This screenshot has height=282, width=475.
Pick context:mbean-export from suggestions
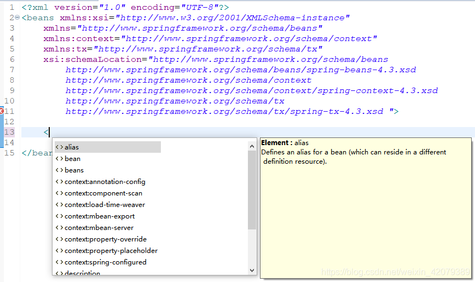(x=100, y=216)
